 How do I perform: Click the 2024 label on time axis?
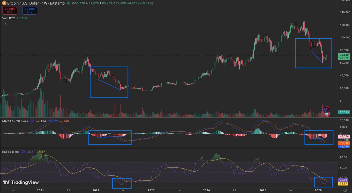coord(206,190)
